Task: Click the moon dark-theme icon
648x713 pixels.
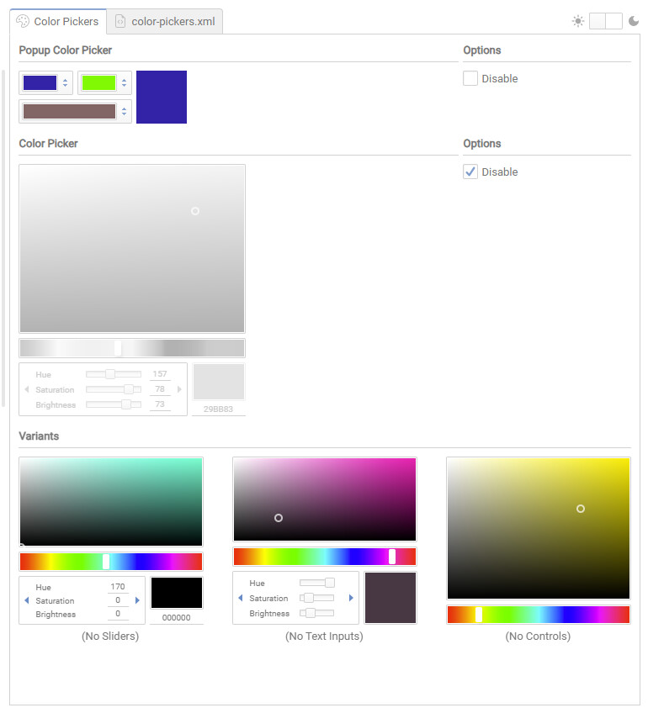Action: [633, 21]
